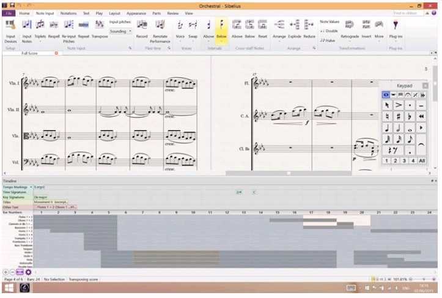Screen dimensions: 442x298
Task: Click the Double note values button
Action: [330, 31]
